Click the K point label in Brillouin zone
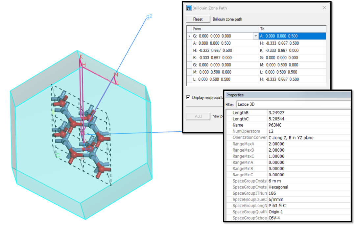Viewport: 355px width, 225px height. pyautogui.click(x=81, y=57)
